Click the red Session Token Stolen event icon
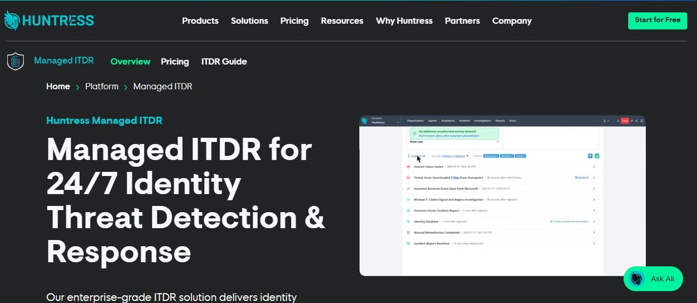The width and height of the screenshot is (697, 303). click(408, 167)
